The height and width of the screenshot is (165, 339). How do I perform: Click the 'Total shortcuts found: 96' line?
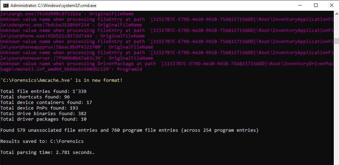pyautogui.click(x=35, y=97)
